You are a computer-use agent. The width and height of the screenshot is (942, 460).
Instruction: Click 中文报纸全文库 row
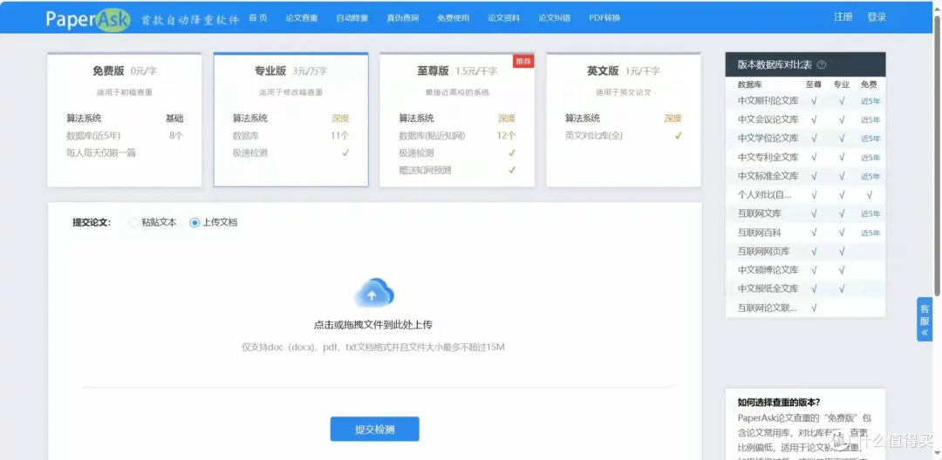806,288
